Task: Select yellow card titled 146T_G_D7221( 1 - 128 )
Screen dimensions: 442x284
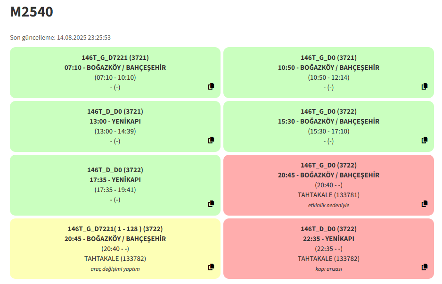Action: pyautogui.click(x=115, y=249)
